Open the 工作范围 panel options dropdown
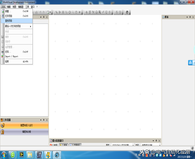Image resolution: width=195 pixels, height=159 pixels. pyautogui.click(x=40, y=120)
